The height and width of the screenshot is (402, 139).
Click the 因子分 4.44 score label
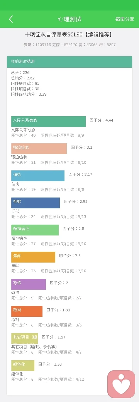click(102, 120)
